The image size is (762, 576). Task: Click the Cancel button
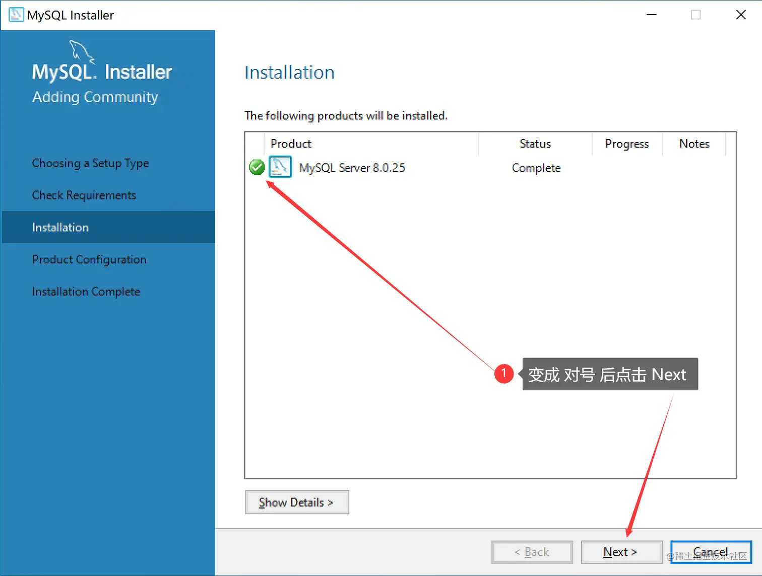click(x=711, y=552)
